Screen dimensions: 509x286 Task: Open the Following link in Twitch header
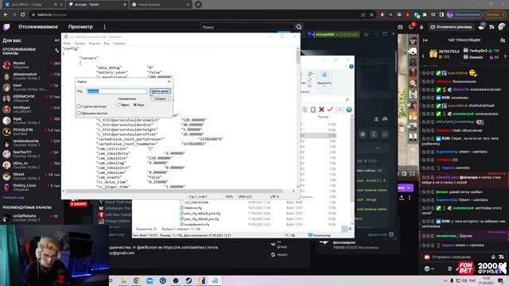click(x=38, y=27)
